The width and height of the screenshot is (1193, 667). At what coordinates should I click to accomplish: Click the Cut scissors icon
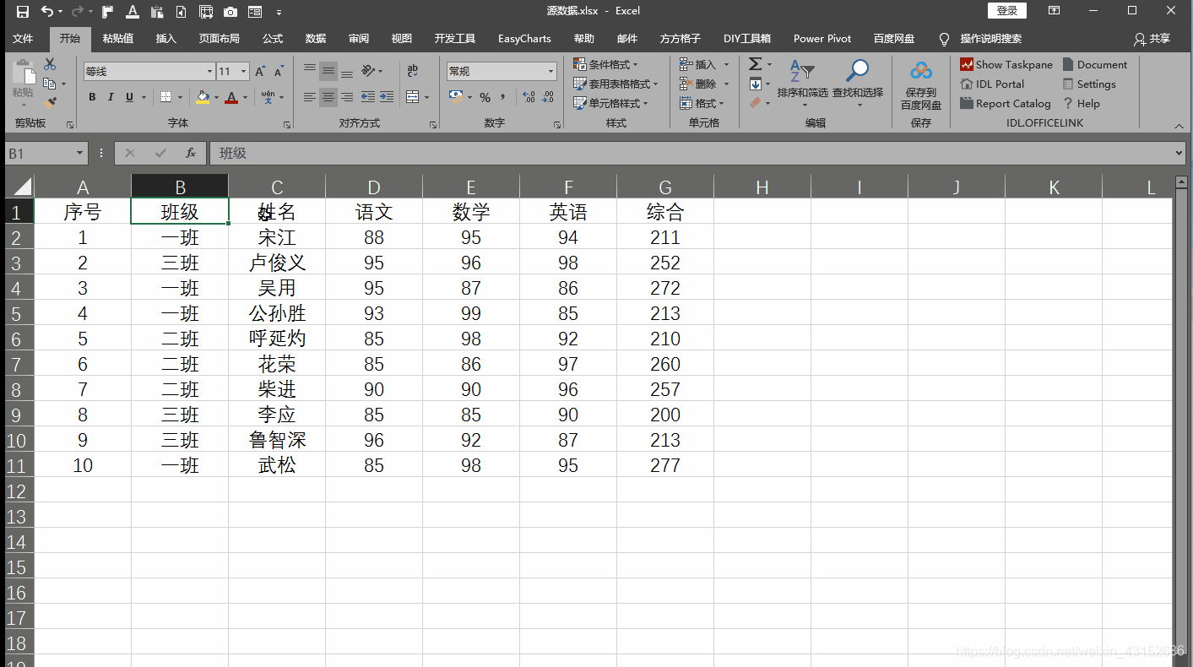(x=50, y=64)
